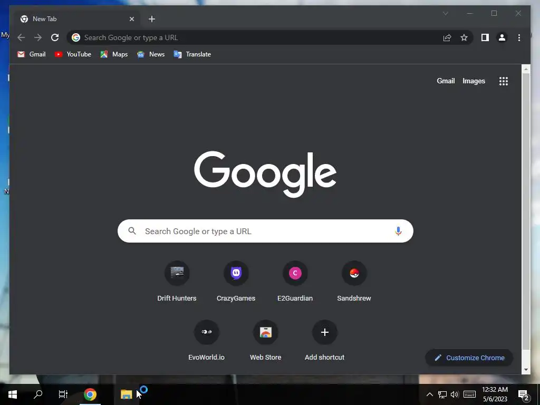The width and height of the screenshot is (540, 405).
Task: Open a new tab with the plus button
Action: coord(152,19)
